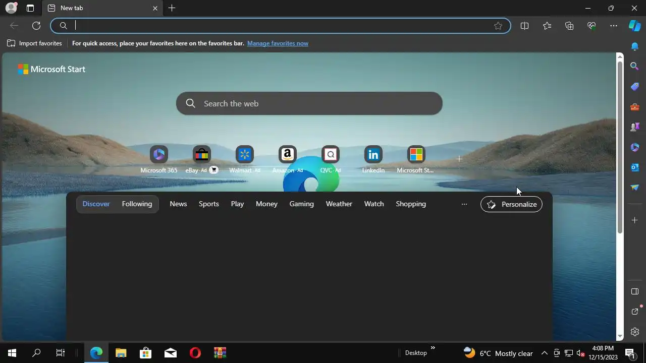Open Settings and more ellipsis menu

point(614,26)
